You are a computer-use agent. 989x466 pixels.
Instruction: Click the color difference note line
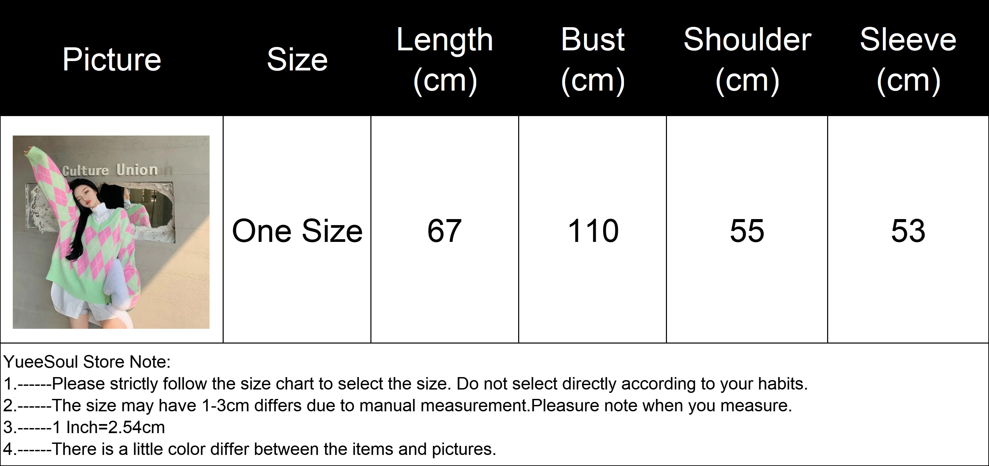[x=250, y=449]
